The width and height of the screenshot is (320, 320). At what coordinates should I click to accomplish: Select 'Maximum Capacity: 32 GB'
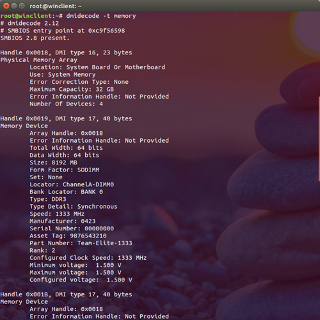(72, 89)
